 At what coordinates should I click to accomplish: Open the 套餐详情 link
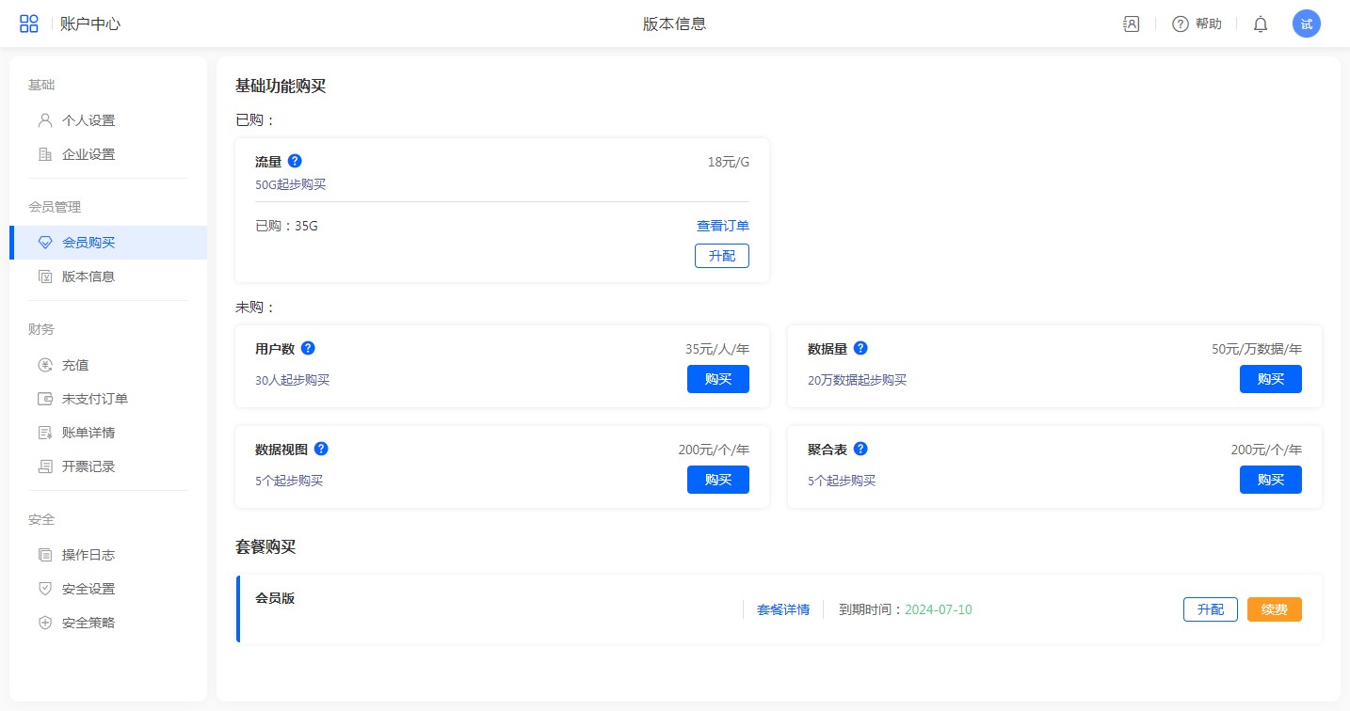coord(782,609)
